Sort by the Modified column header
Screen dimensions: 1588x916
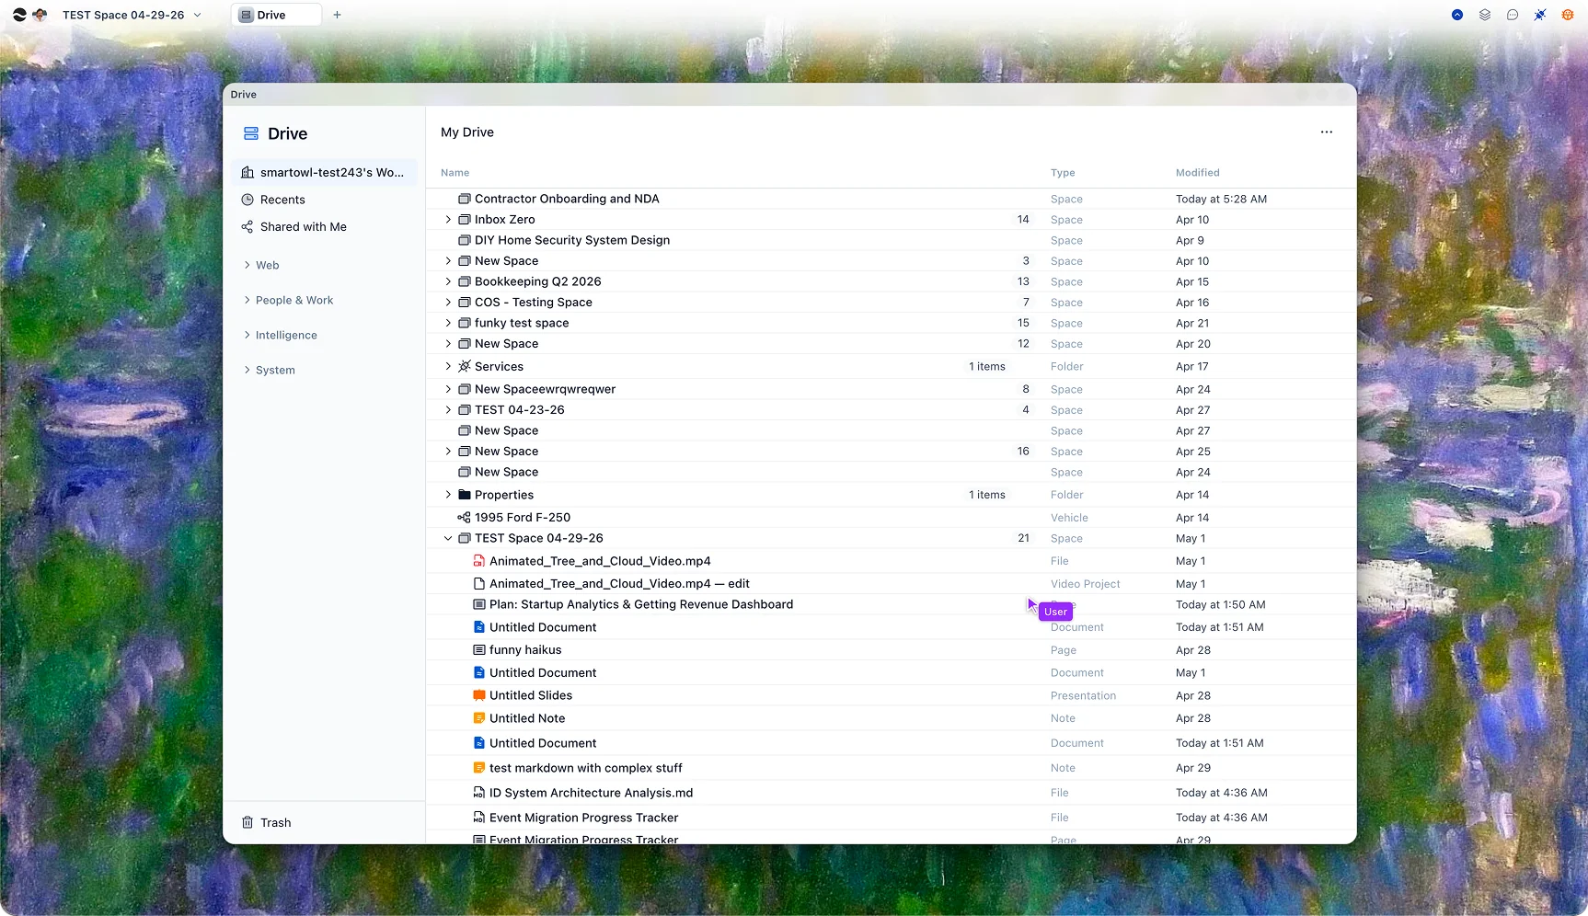point(1198,173)
